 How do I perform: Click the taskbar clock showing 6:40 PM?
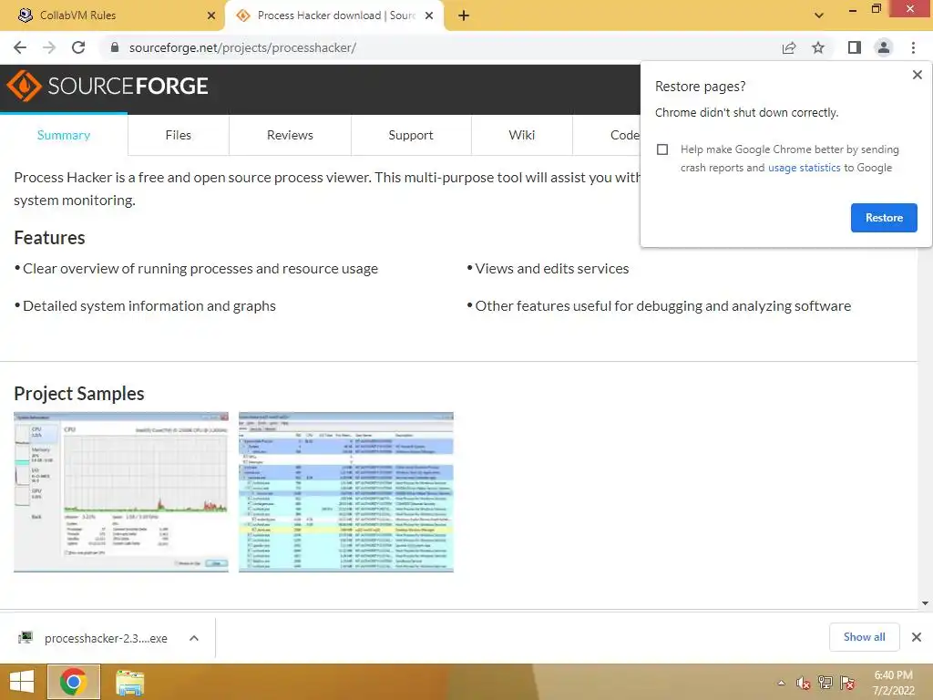pyautogui.click(x=893, y=683)
